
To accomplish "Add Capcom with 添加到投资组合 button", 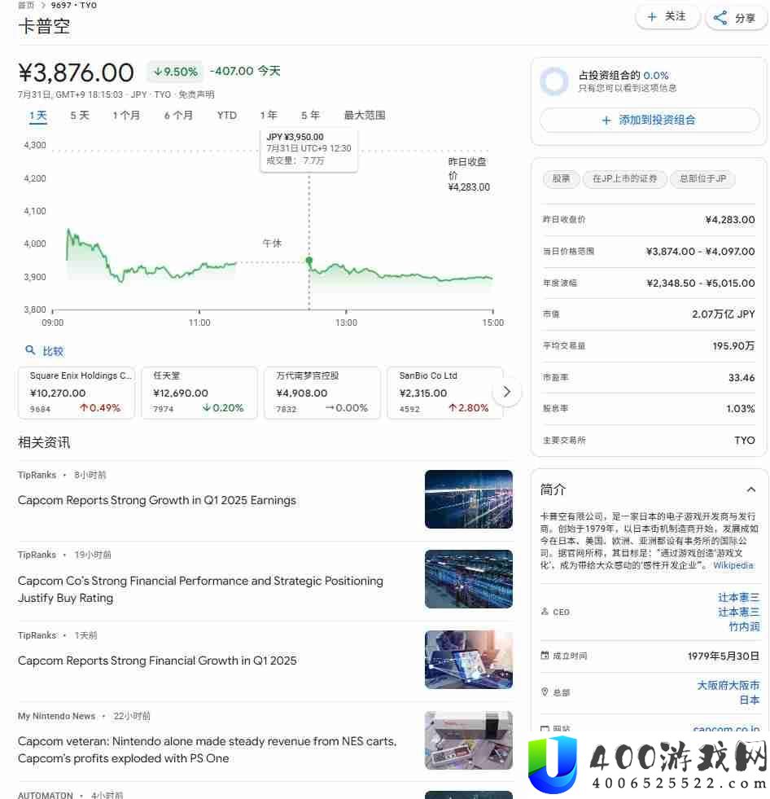I will click(650, 121).
